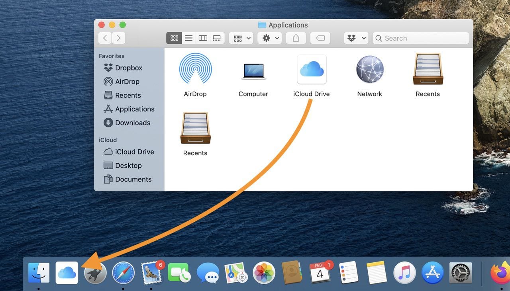Viewport: 510px width, 291px height.
Task: Click the Back navigation button
Action: click(105, 38)
